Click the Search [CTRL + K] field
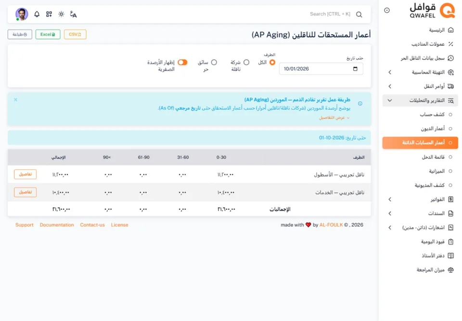This screenshot has height=321, width=462. point(330,14)
